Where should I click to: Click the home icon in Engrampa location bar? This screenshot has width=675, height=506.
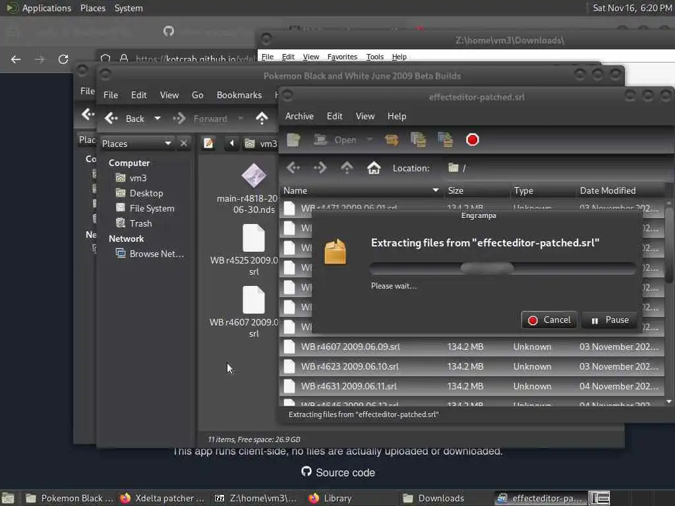coord(374,168)
